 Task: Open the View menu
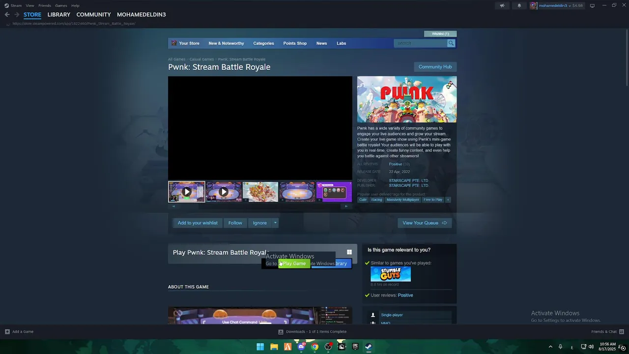[30, 5]
